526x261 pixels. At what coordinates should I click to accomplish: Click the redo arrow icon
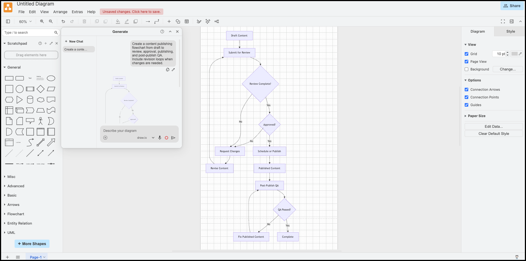tap(72, 21)
